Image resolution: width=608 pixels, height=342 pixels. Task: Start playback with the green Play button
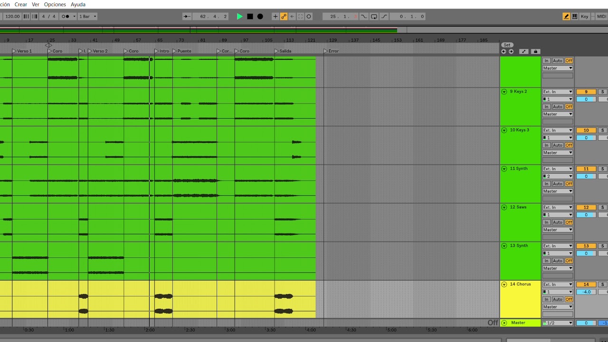pos(239,16)
